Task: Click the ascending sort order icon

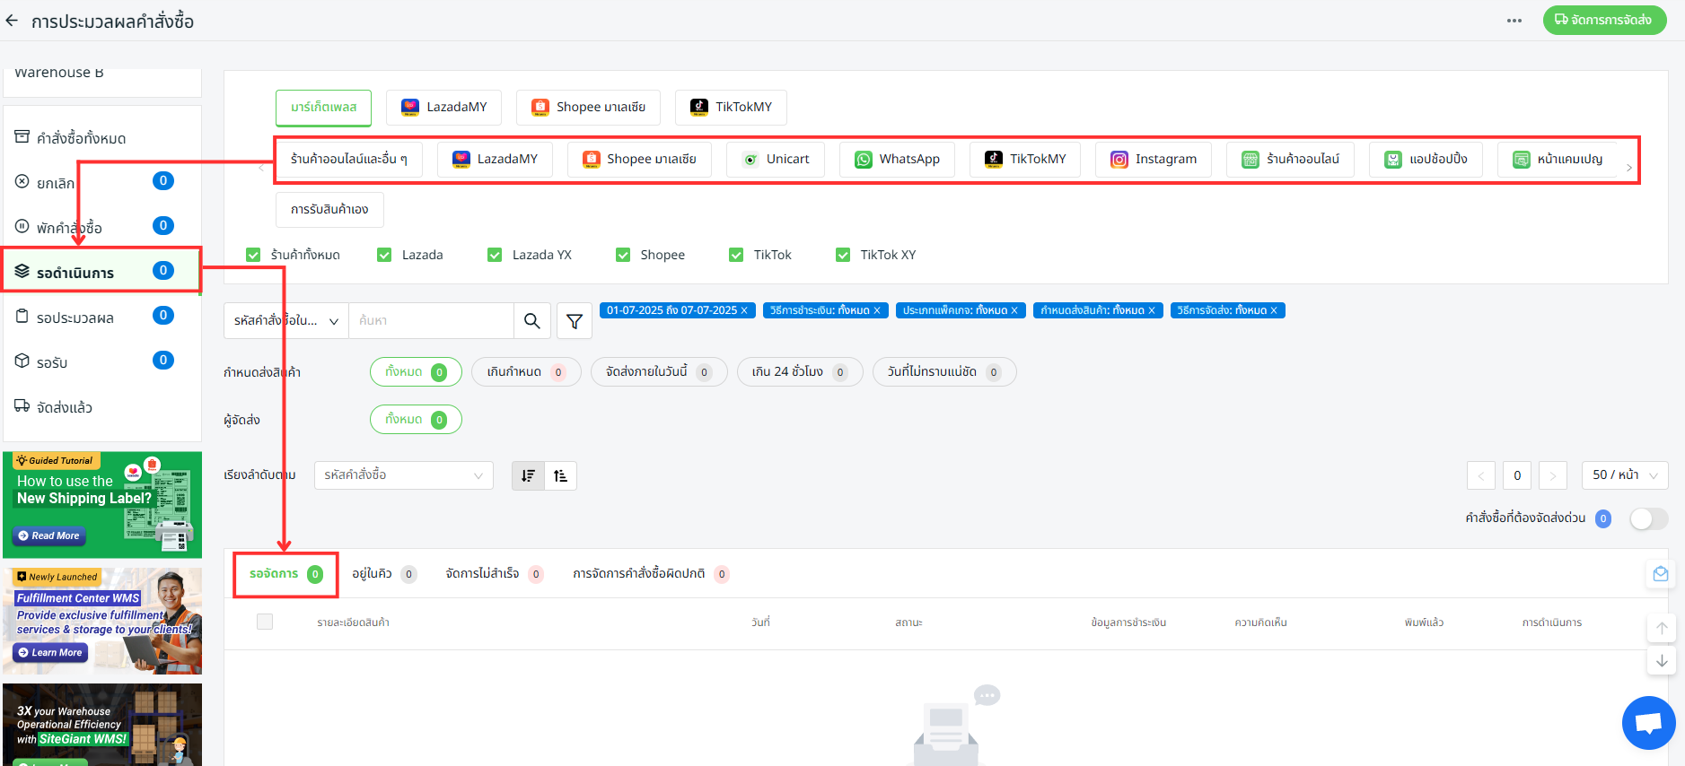Action: tap(560, 475)
